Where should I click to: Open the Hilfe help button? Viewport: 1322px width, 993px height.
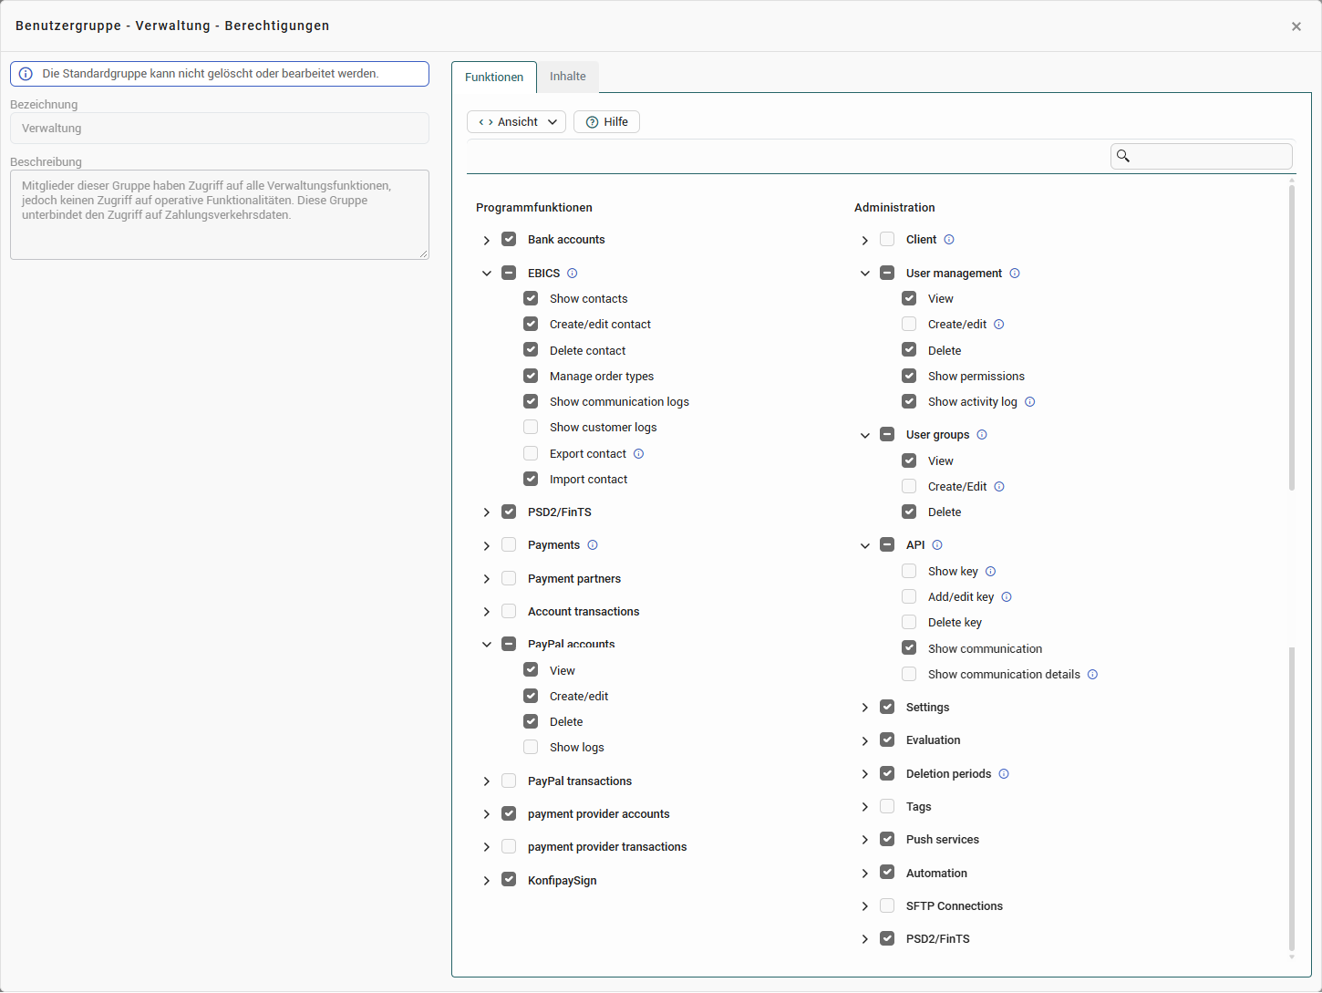click(x=606, y=122)
